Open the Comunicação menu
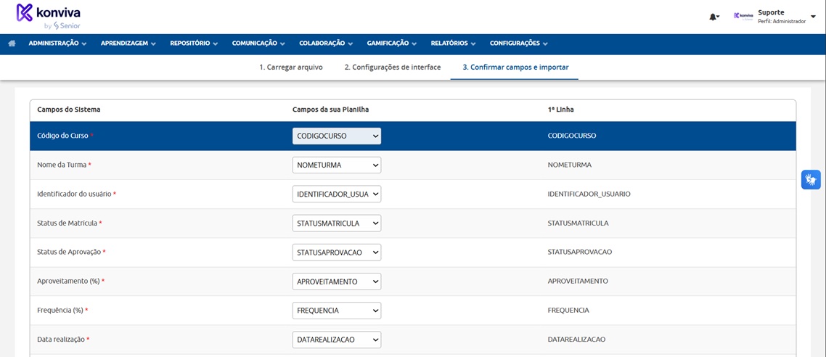Viewport: 826px width, 357px height. coord(258,44)
